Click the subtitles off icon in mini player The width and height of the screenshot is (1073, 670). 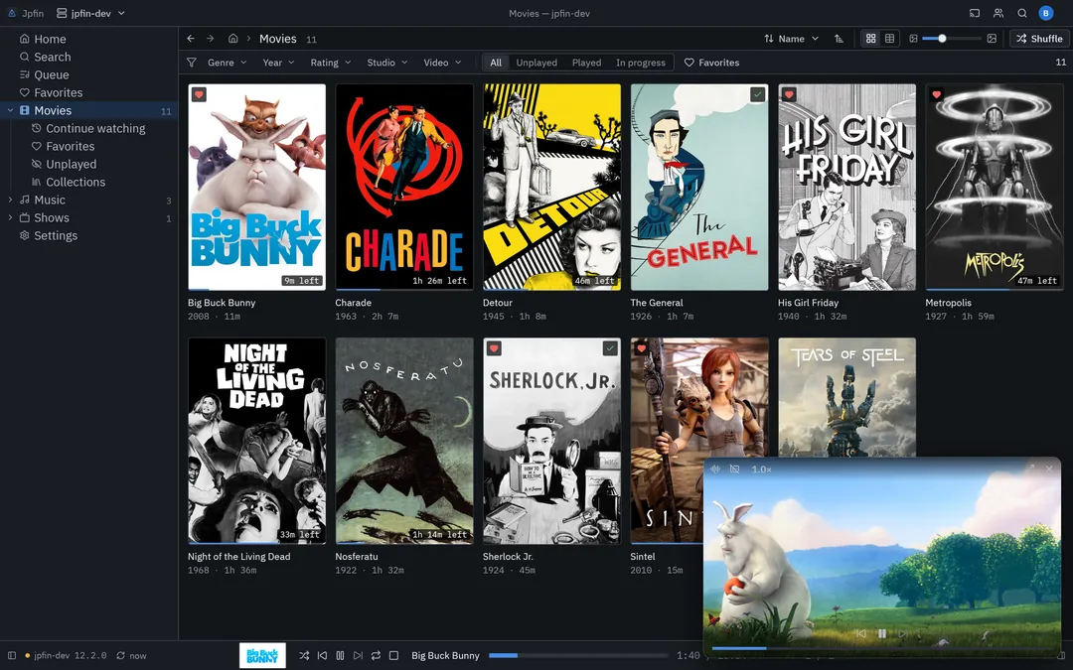[x=734, y=469]
